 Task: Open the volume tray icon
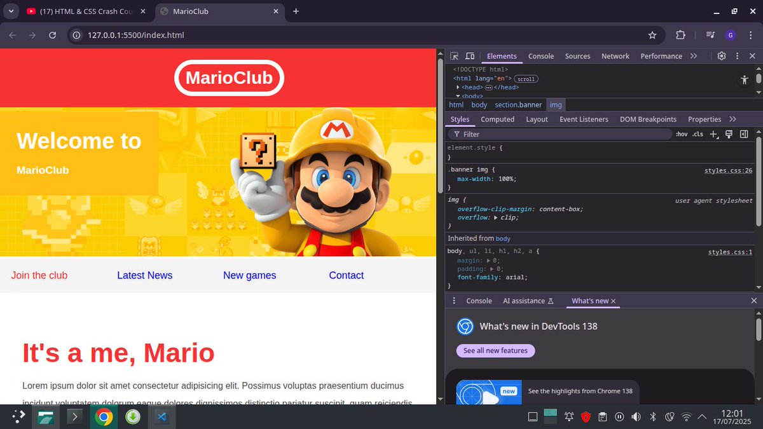(636, 417)
